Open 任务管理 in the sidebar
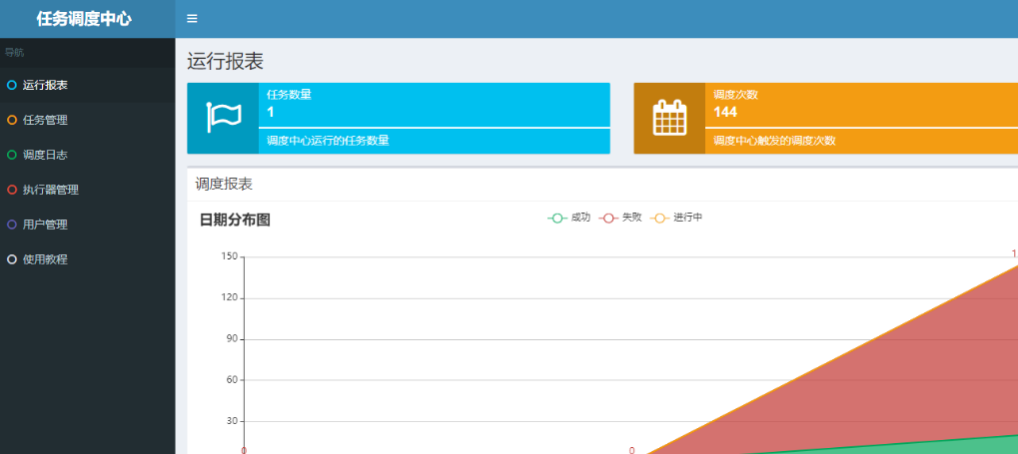This screenshot has height=454, width=1018. coord(87,120)
